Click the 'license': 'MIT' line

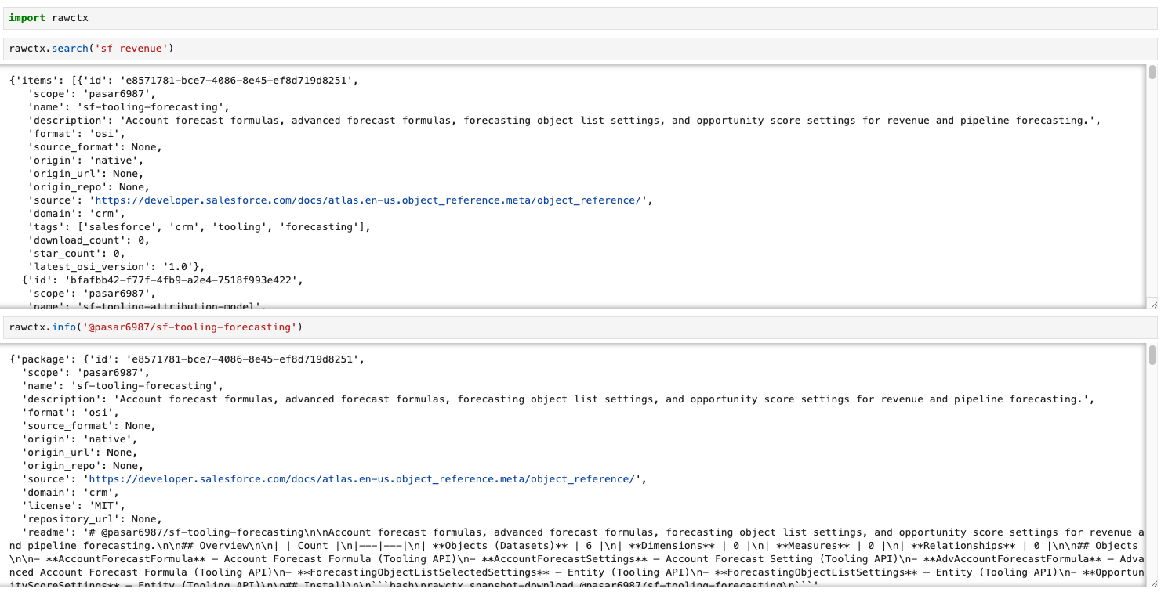(72, 506)
